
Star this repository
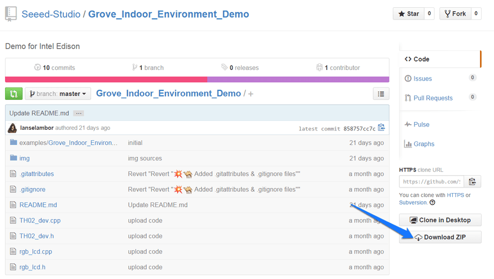coord(408,14)
